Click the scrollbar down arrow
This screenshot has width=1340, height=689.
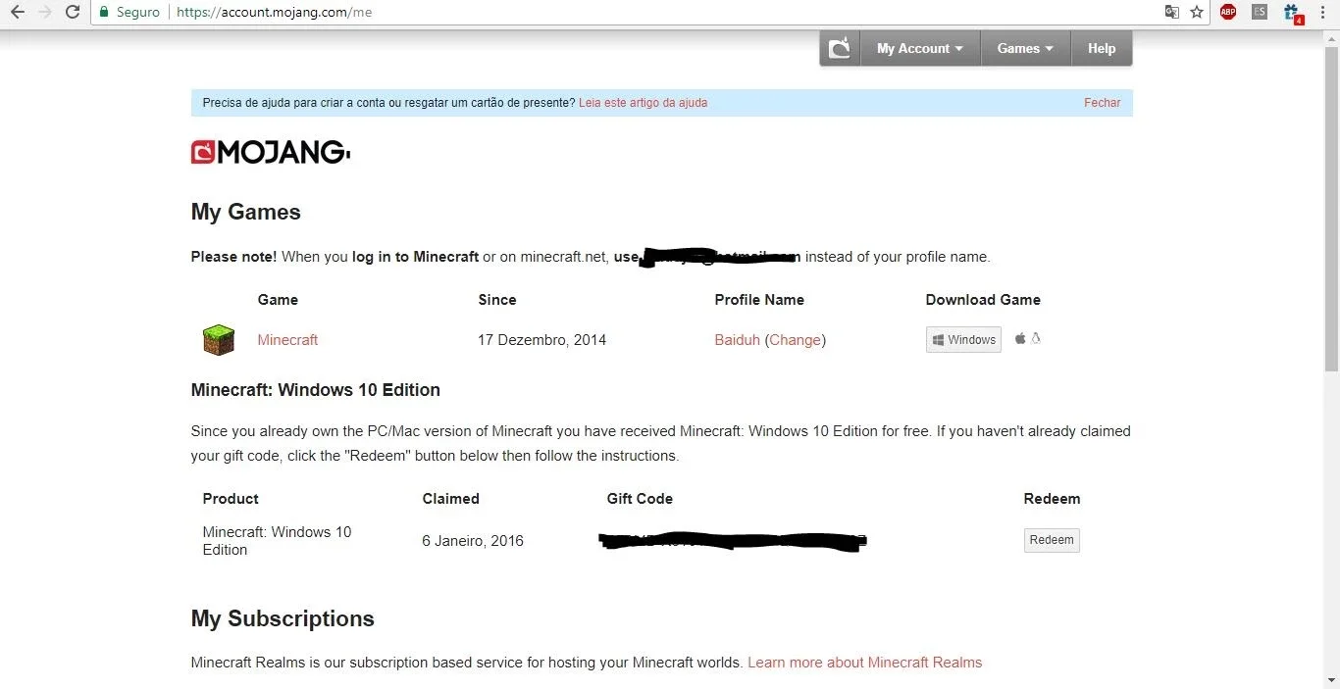[x=1331, y=680]
